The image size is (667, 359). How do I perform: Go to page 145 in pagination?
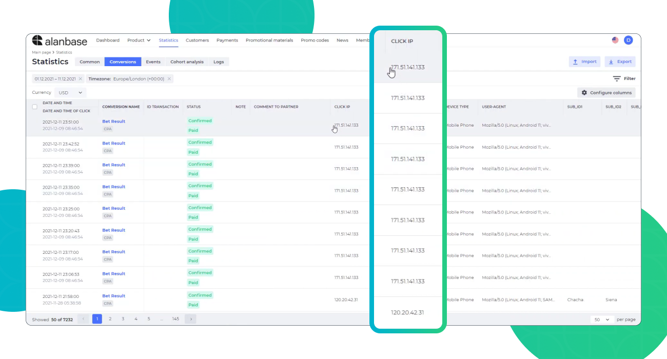175,319
